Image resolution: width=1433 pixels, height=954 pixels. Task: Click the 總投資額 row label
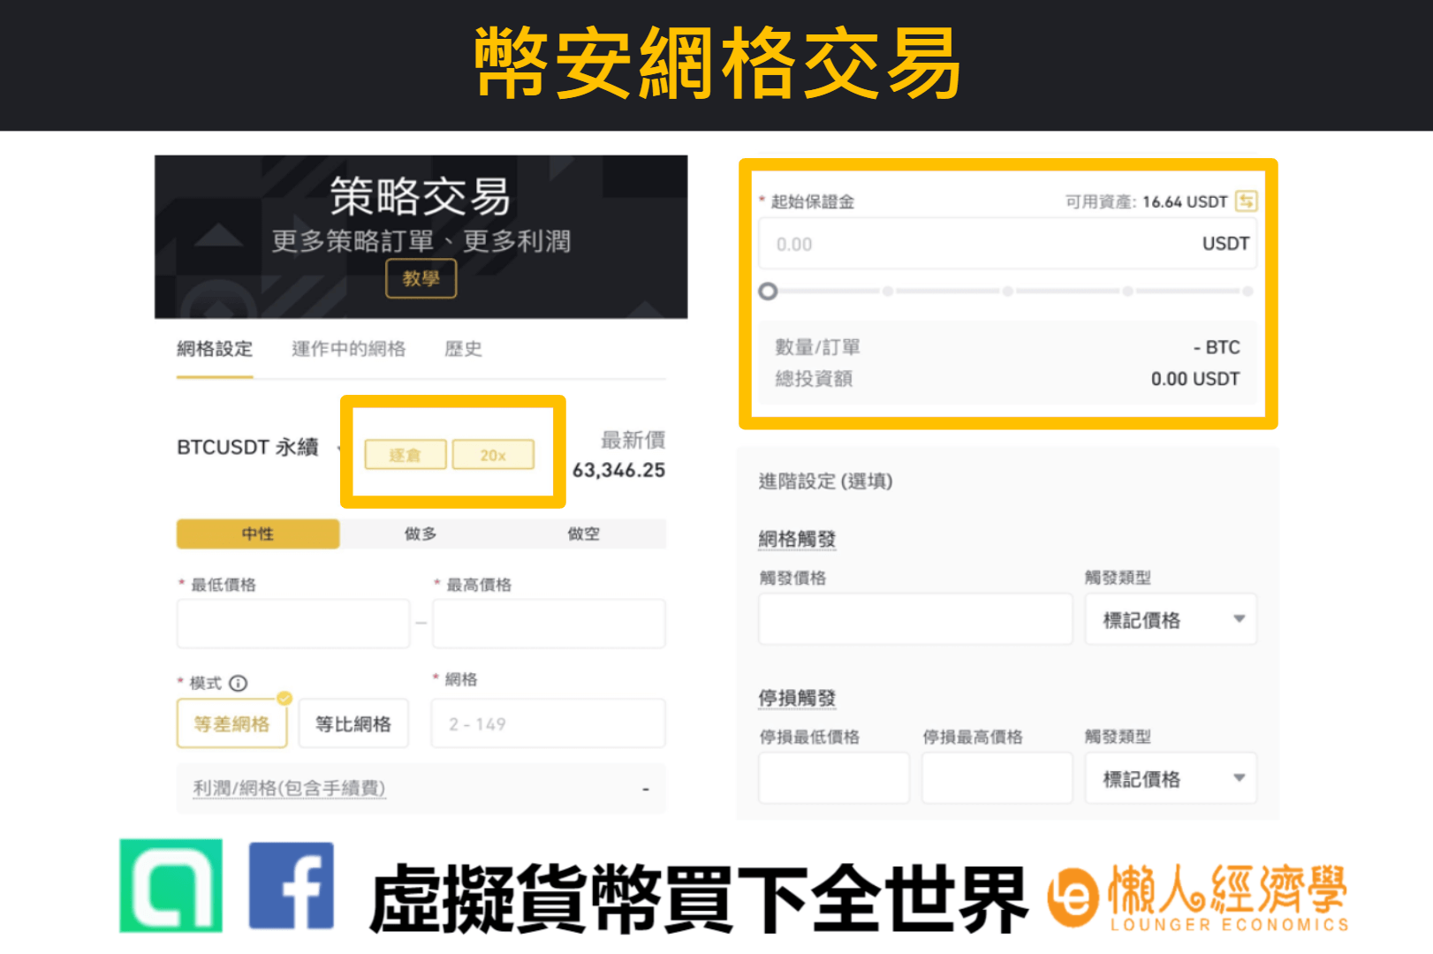[814, 379]
